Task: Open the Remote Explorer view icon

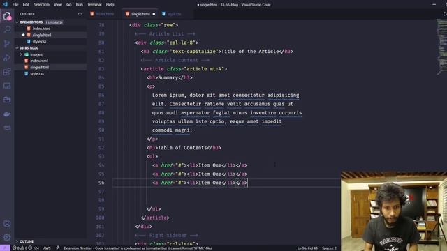Action: coord(7,86)
